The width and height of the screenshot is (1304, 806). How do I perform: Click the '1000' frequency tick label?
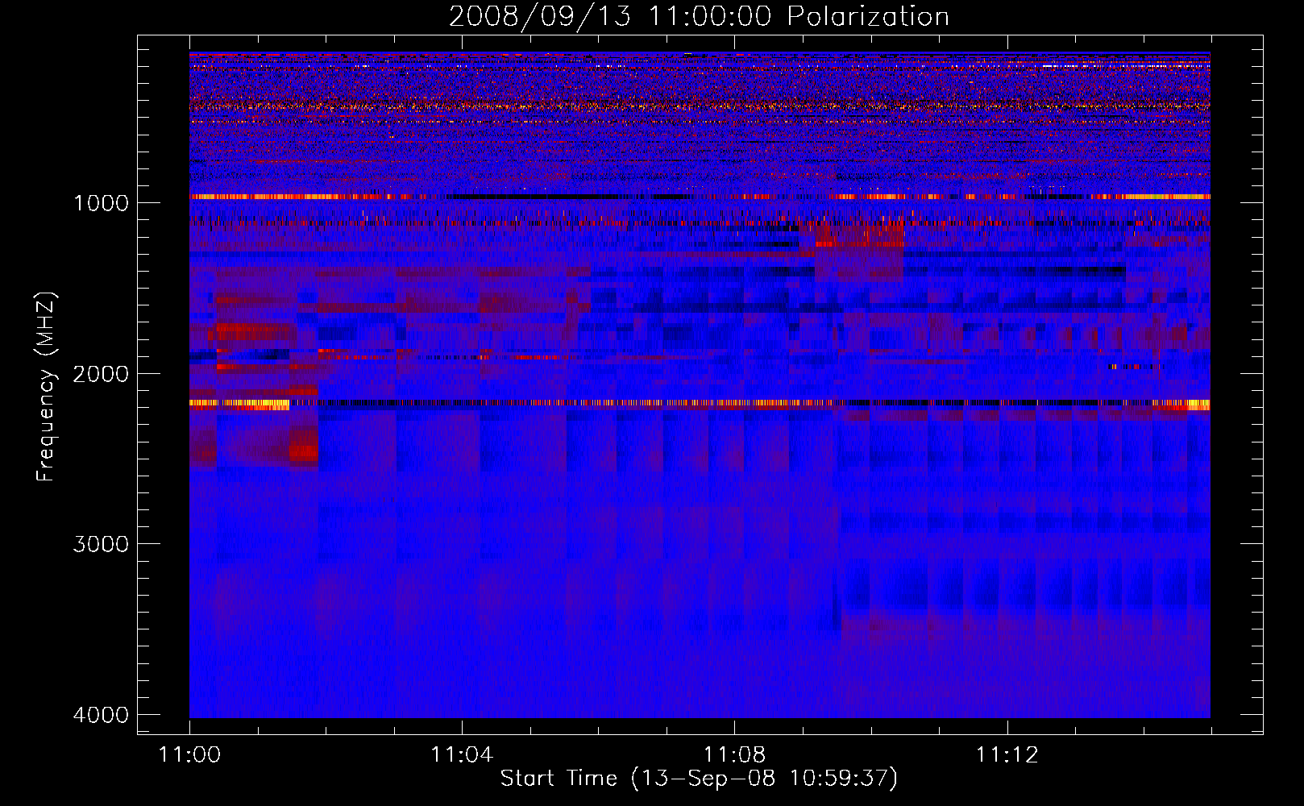coord(101,202)
